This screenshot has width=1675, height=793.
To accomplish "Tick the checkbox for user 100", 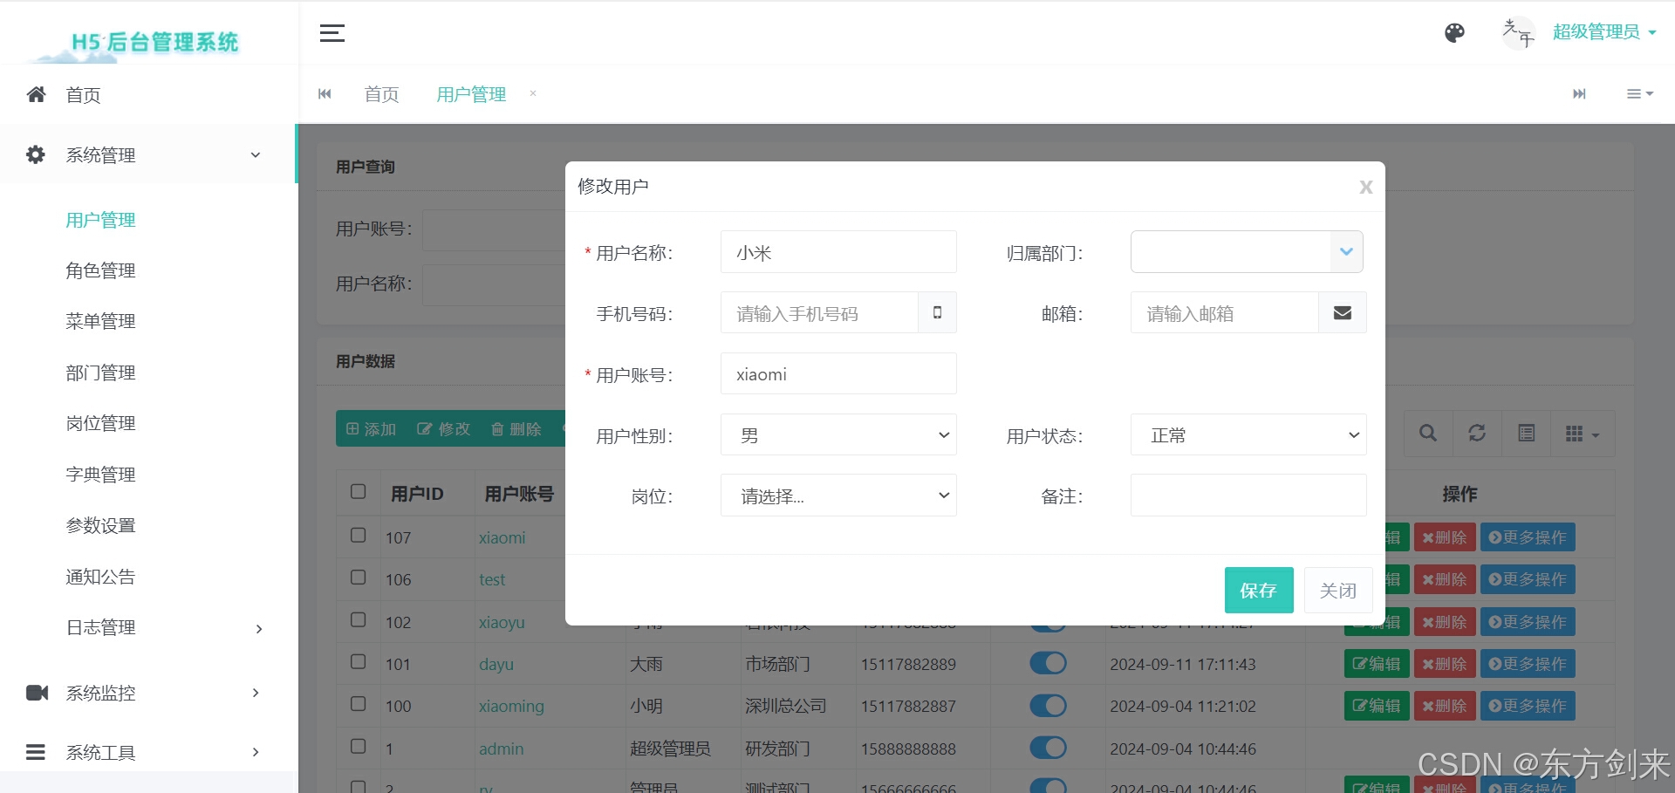I will (358, 703).
